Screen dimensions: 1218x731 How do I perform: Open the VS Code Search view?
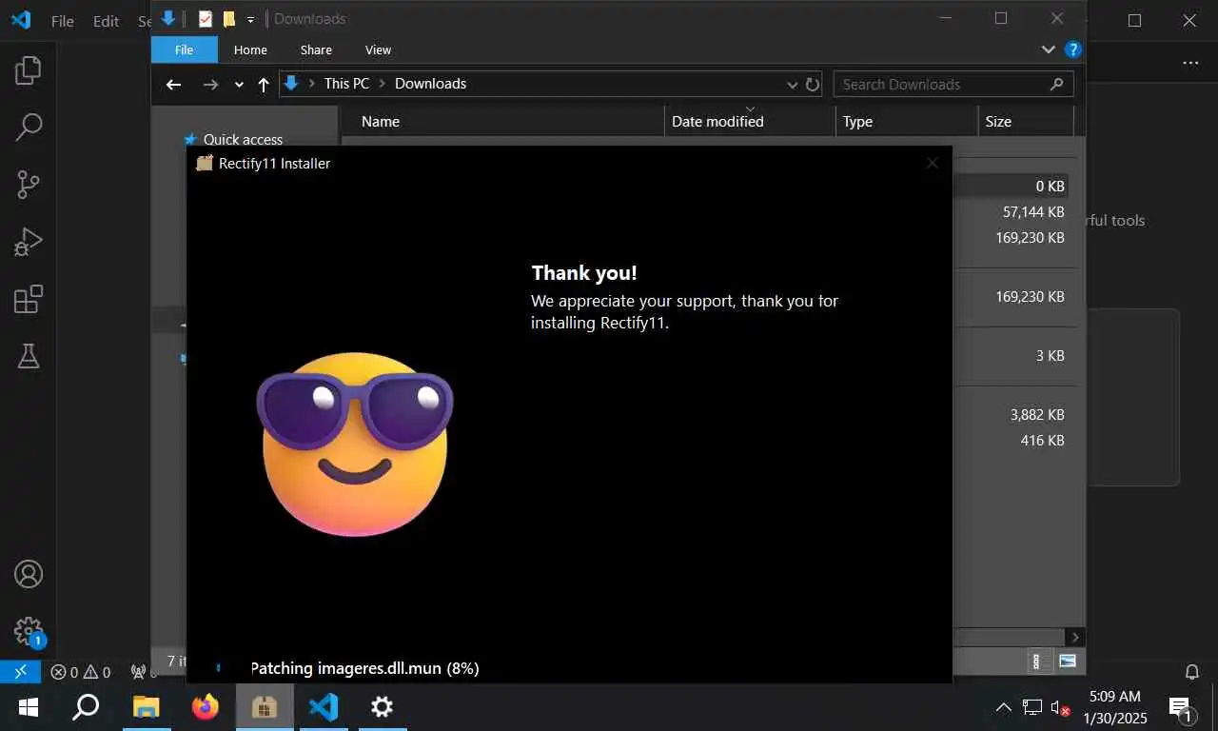pos(29,127)
